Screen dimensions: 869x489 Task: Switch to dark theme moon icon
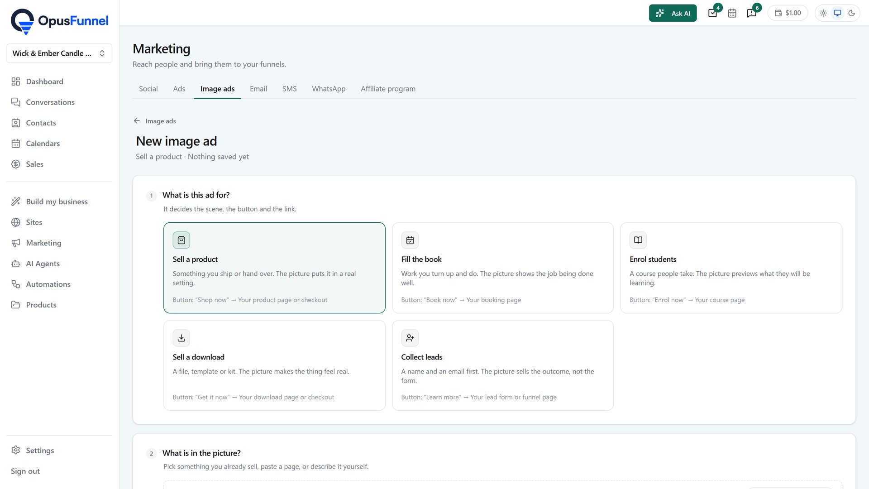(852, 13)
